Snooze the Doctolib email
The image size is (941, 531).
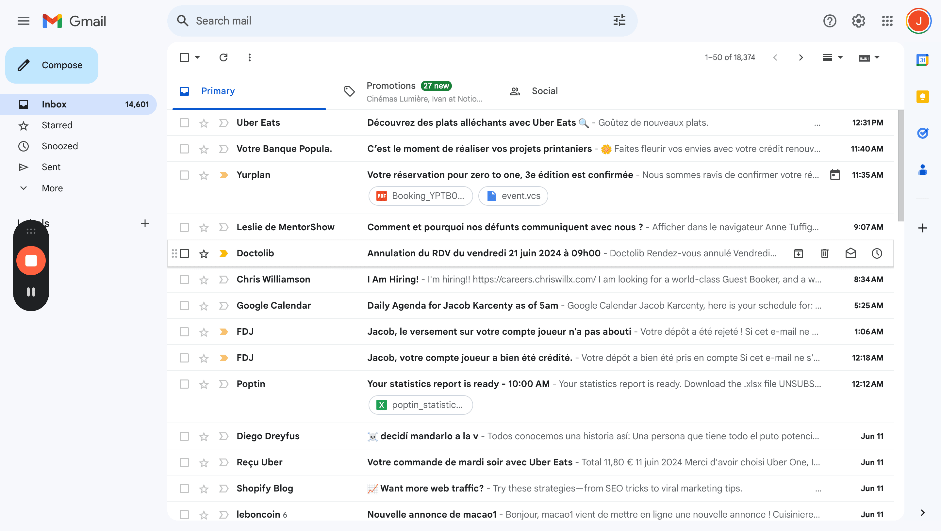point(877,253)
